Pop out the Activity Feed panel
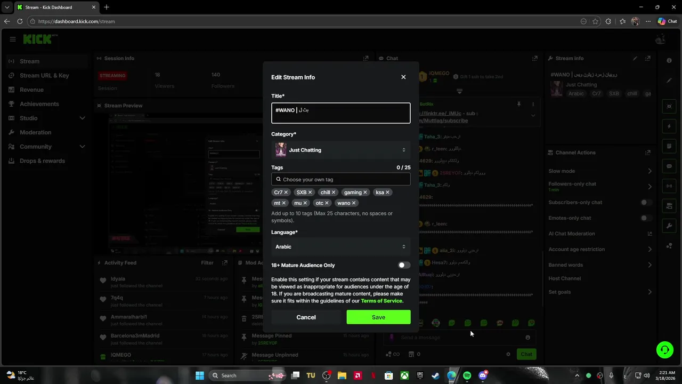 click(x=224, y=262)
